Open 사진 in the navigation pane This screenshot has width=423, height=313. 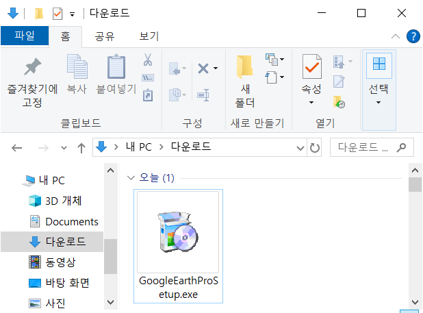[47, 303]
